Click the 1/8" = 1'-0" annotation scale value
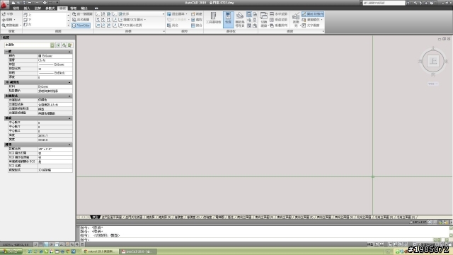This screenshot has height=255, width=453. pos(55,149)
